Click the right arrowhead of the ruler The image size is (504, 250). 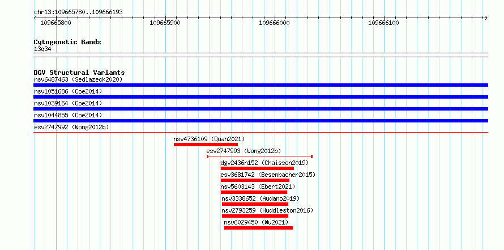486,18
